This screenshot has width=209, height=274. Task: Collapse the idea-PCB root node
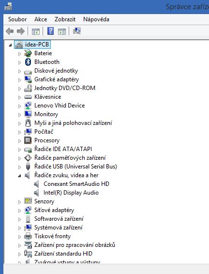pos(10,45)
